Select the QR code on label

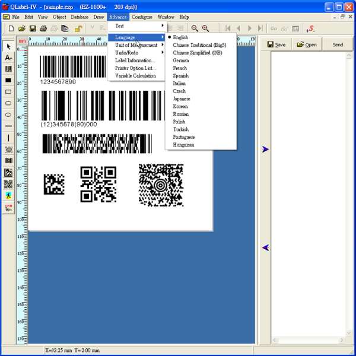(98, 184)
